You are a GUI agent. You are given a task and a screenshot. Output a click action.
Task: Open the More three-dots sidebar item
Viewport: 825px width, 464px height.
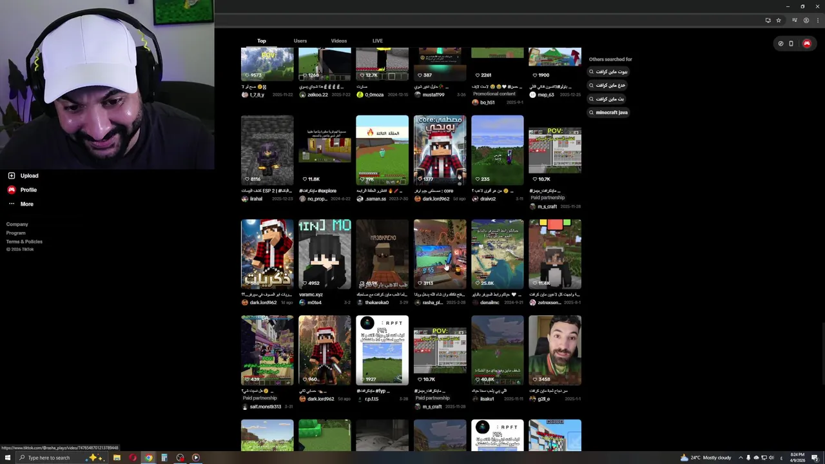pos(12,204)
